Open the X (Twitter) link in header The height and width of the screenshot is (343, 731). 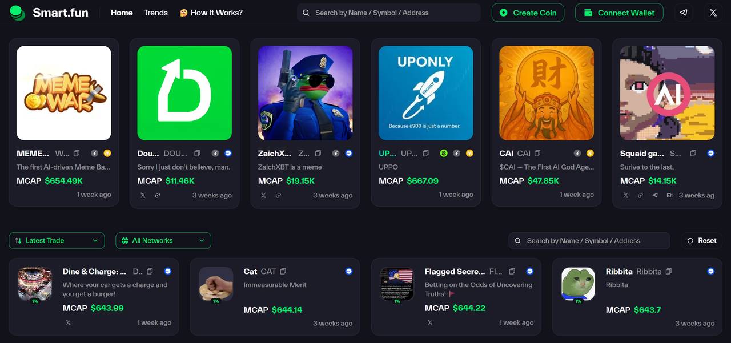[713, 13]
